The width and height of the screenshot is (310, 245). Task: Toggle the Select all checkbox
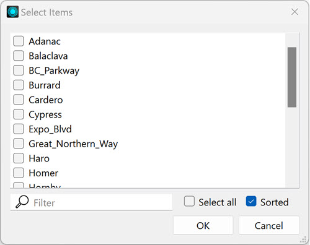click(x=189, y=201)
